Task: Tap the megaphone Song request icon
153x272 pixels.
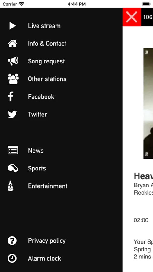Action: pyautogui.click(x=13, y=61)
